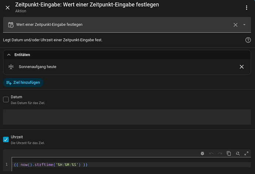Enable the Datum checkbox
The height and width of the screenshot is (174, 255).
[6, 99]
